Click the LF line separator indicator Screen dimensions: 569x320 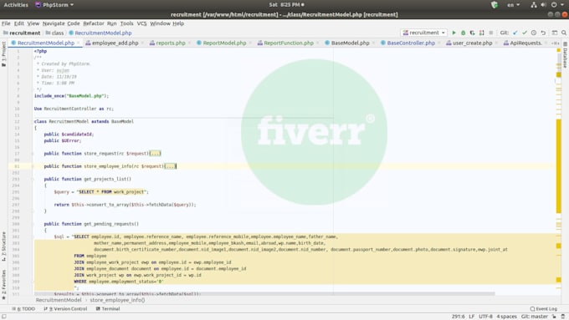tap(471, 317)
